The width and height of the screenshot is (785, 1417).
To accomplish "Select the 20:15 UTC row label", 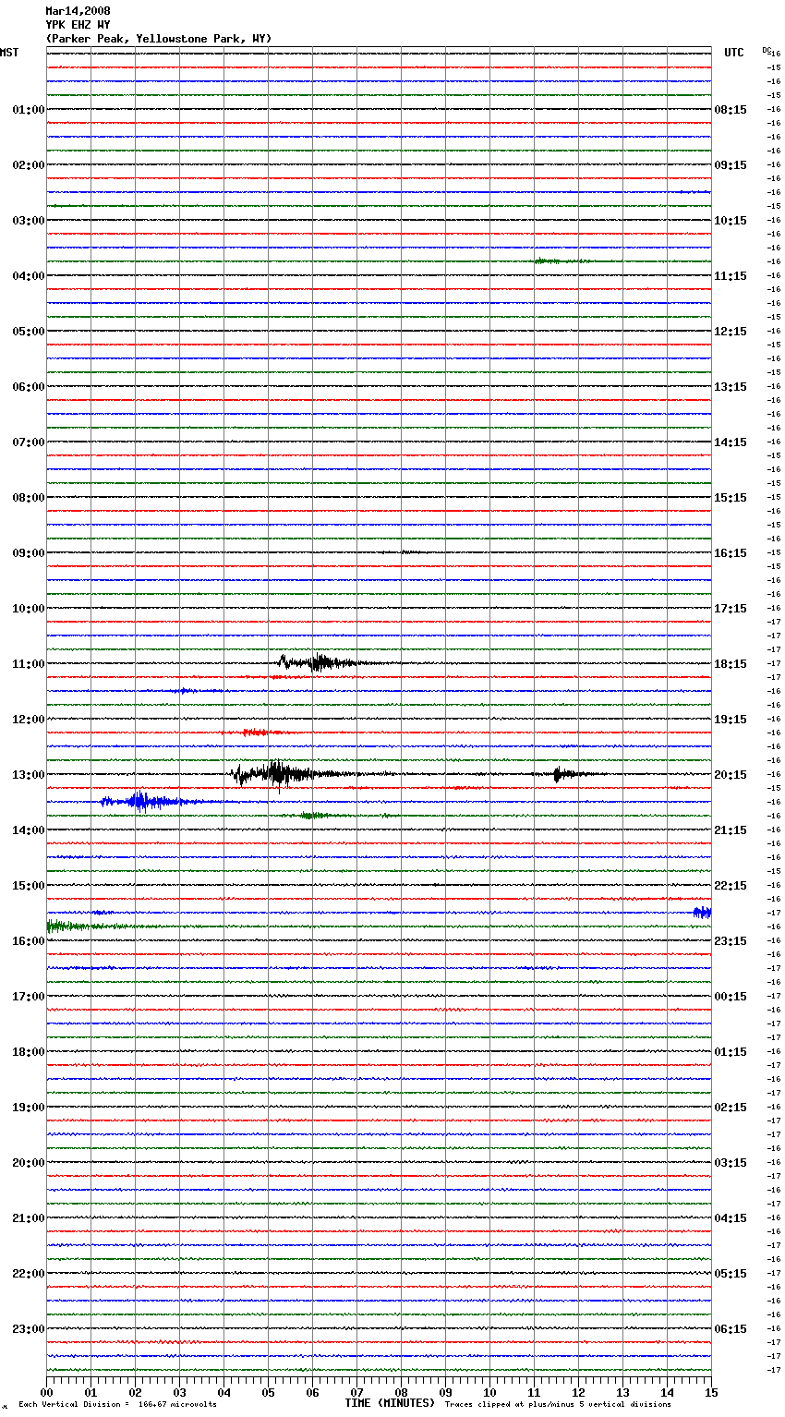I will click(x=731, y=775).
